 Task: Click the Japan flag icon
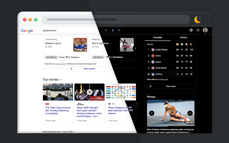153,62
